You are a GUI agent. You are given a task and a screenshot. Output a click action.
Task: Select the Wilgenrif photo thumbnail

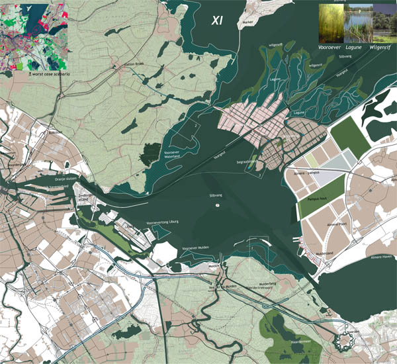point(385,23)
